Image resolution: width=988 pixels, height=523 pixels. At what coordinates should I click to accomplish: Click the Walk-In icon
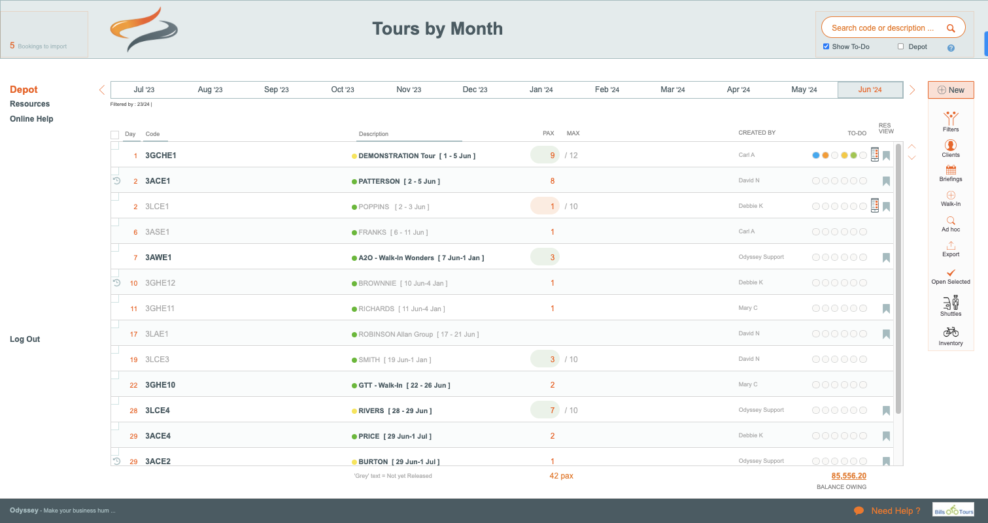pos(950,195)
